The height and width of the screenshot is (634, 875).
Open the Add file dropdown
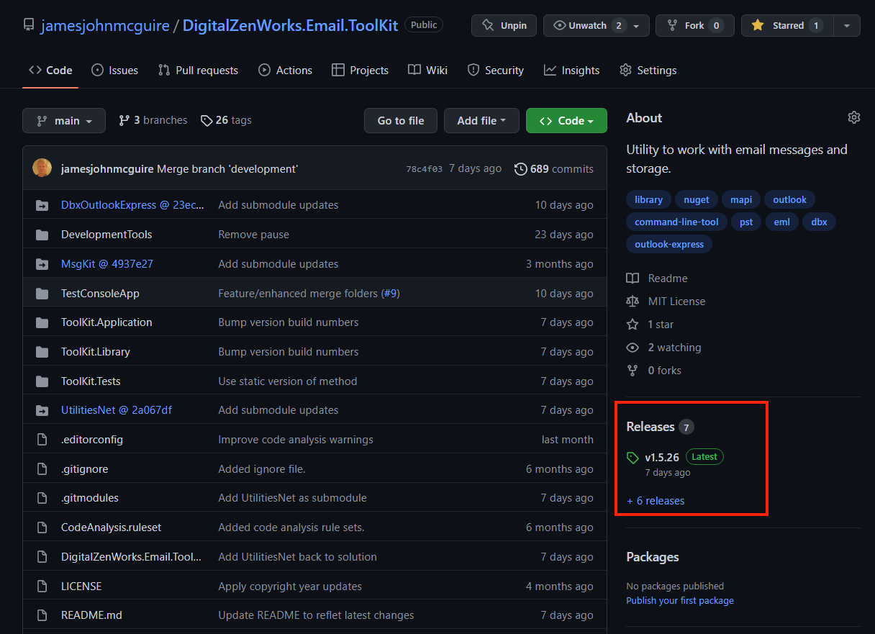481,121
